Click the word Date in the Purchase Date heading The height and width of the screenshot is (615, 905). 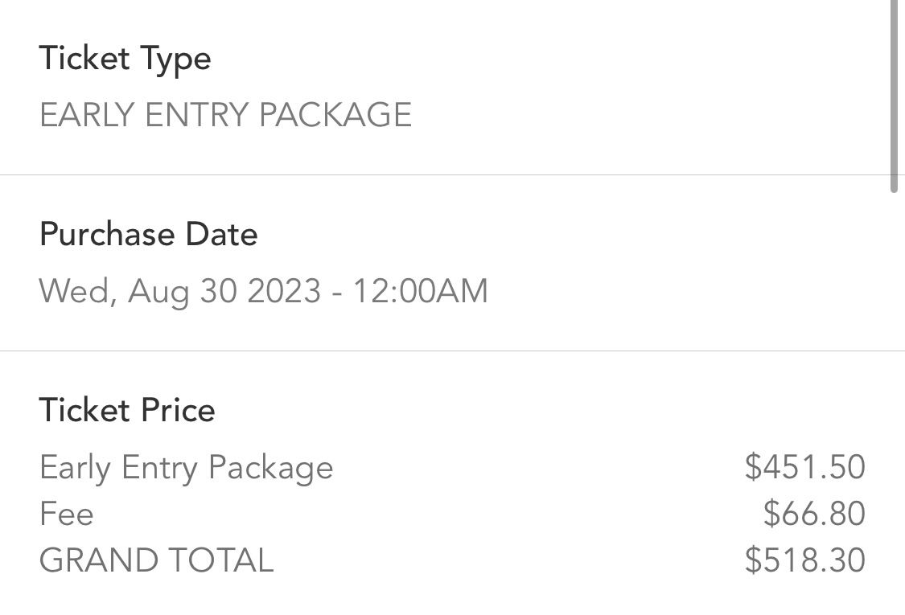click(221, 234)
